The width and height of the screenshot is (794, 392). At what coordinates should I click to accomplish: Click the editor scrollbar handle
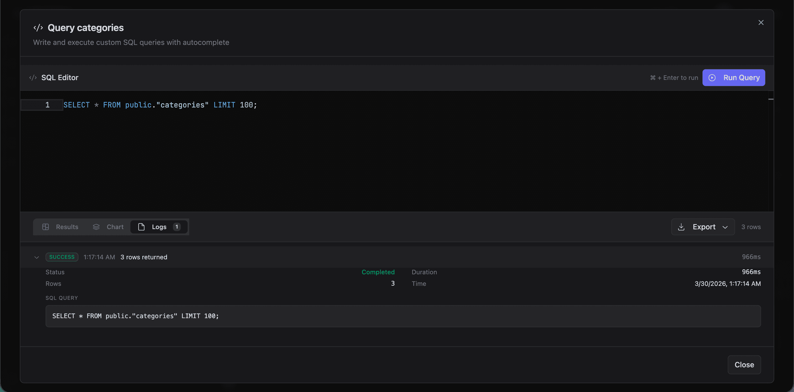coord(771,99)
